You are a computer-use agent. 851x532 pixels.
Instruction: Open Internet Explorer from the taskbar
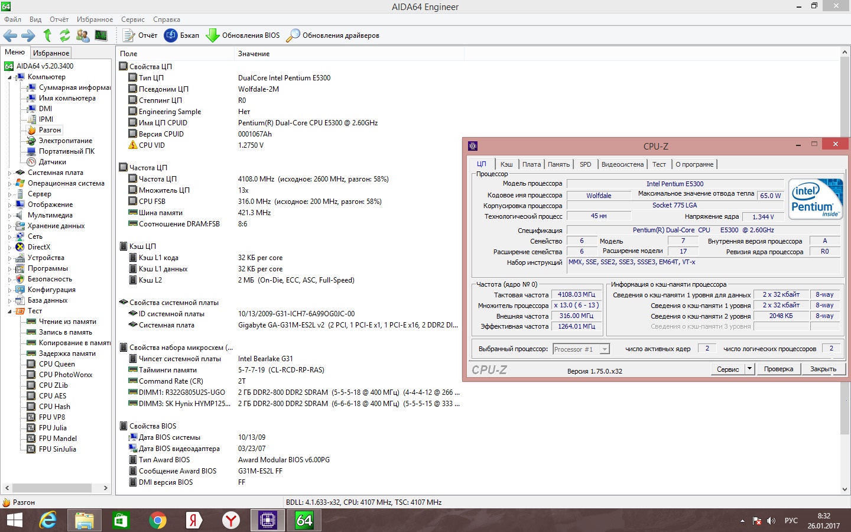point(47,520)
